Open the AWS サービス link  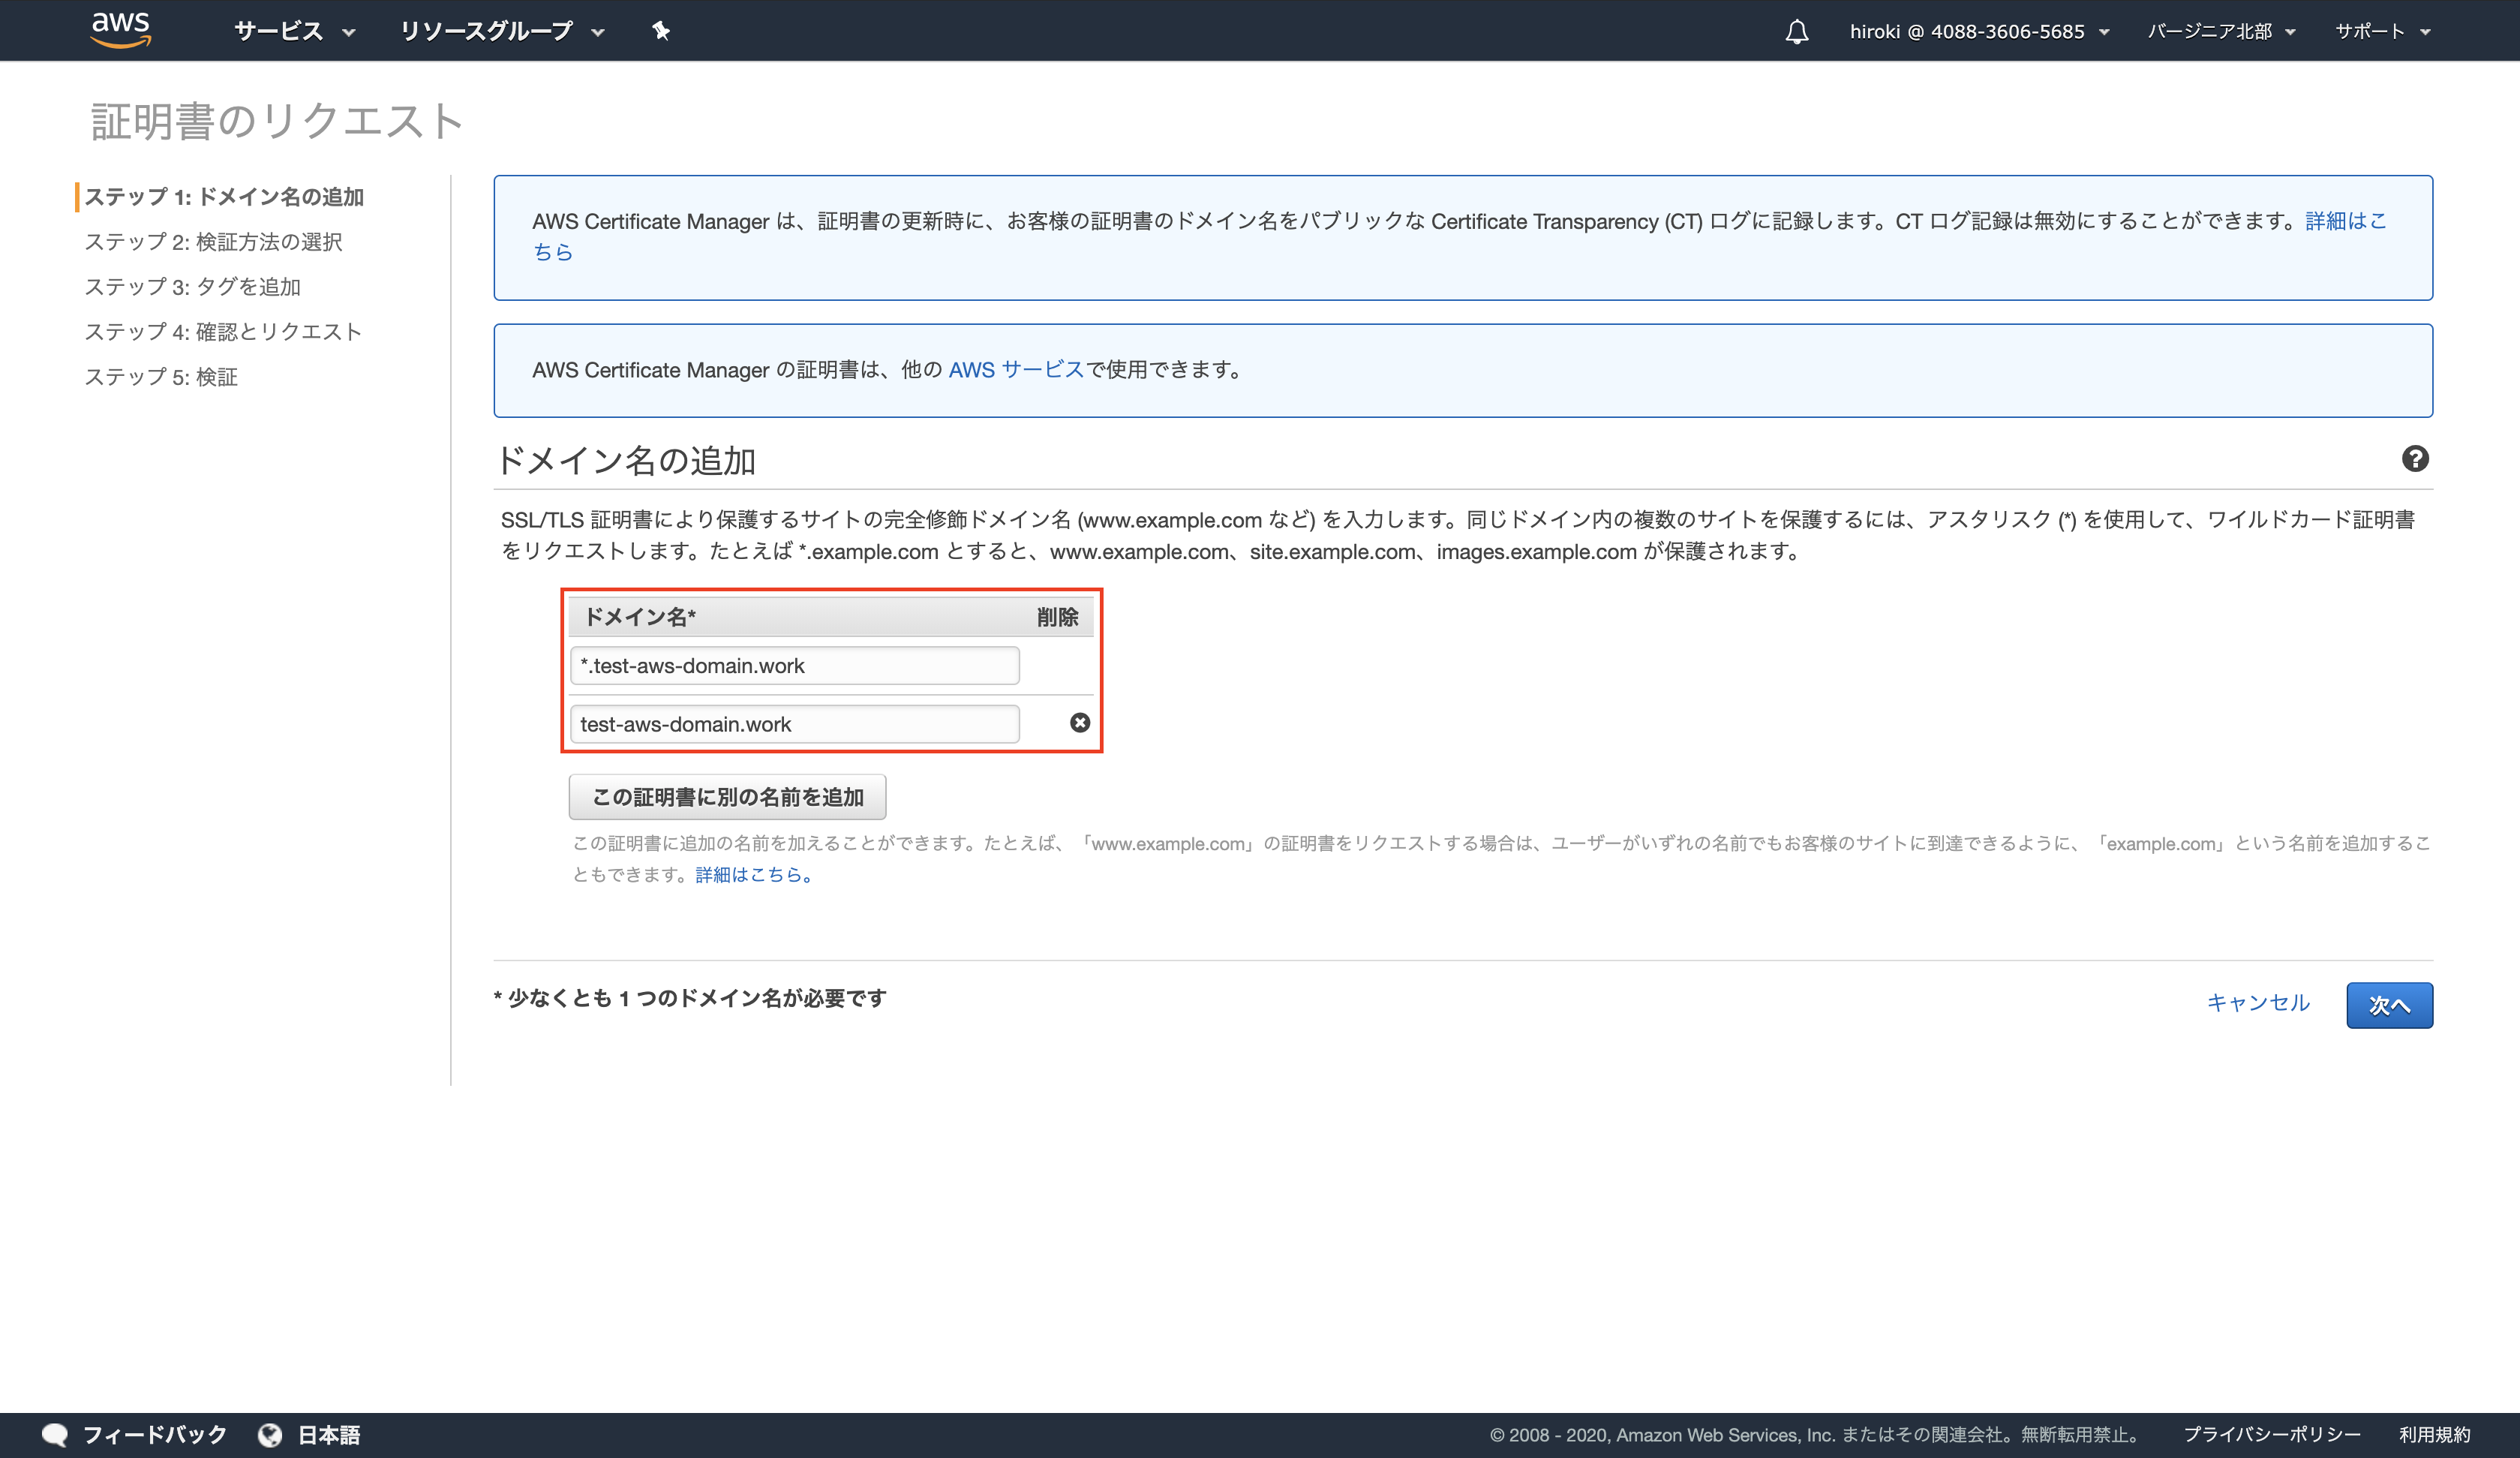click(1015, 370)
